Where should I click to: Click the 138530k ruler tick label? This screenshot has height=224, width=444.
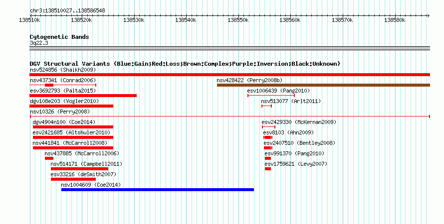tap(134, 20)
